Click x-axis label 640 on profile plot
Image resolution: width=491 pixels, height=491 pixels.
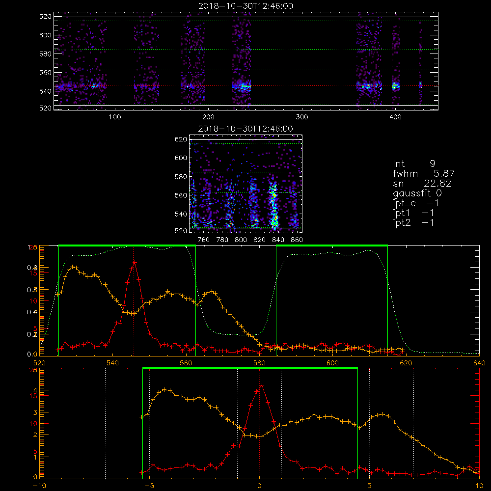479,363
